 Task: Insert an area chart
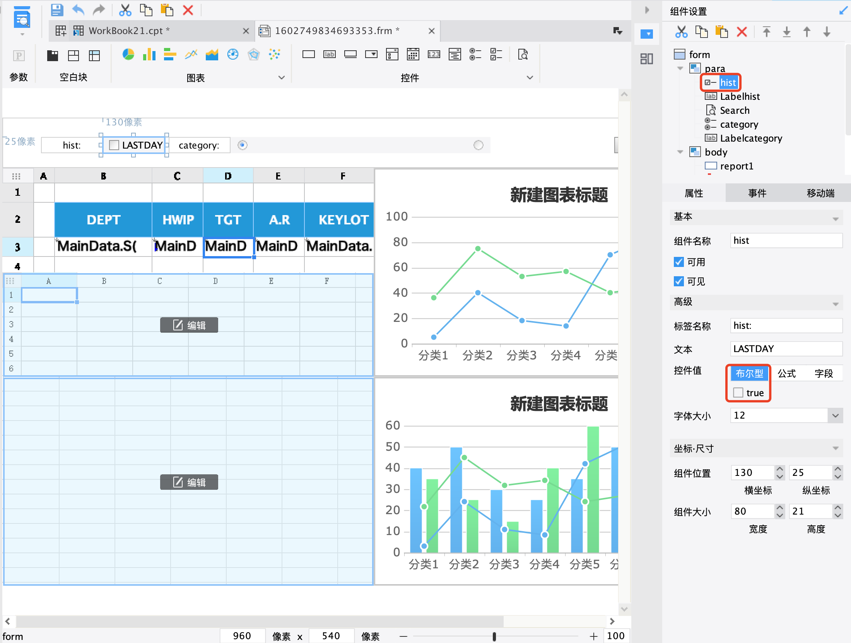(212, 54)
